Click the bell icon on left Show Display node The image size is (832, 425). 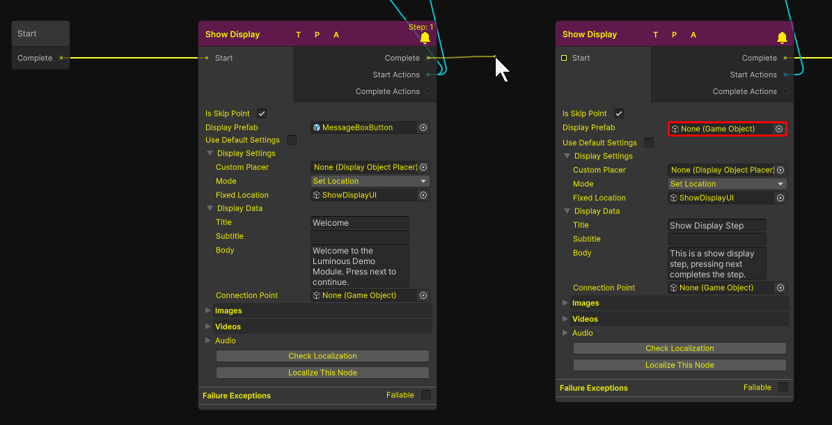[425, 38]
